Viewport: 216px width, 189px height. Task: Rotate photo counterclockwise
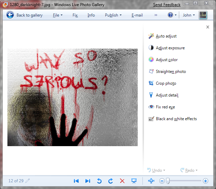point(99,181)
